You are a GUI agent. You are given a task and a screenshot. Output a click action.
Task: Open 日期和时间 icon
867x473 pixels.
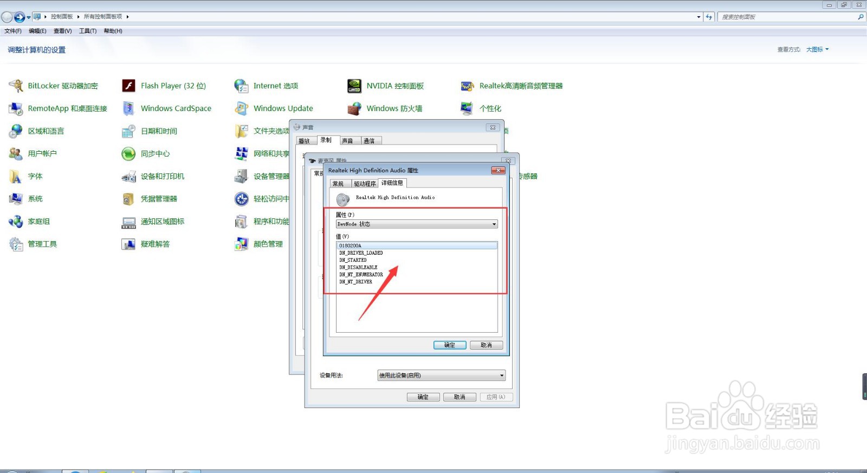128,131
